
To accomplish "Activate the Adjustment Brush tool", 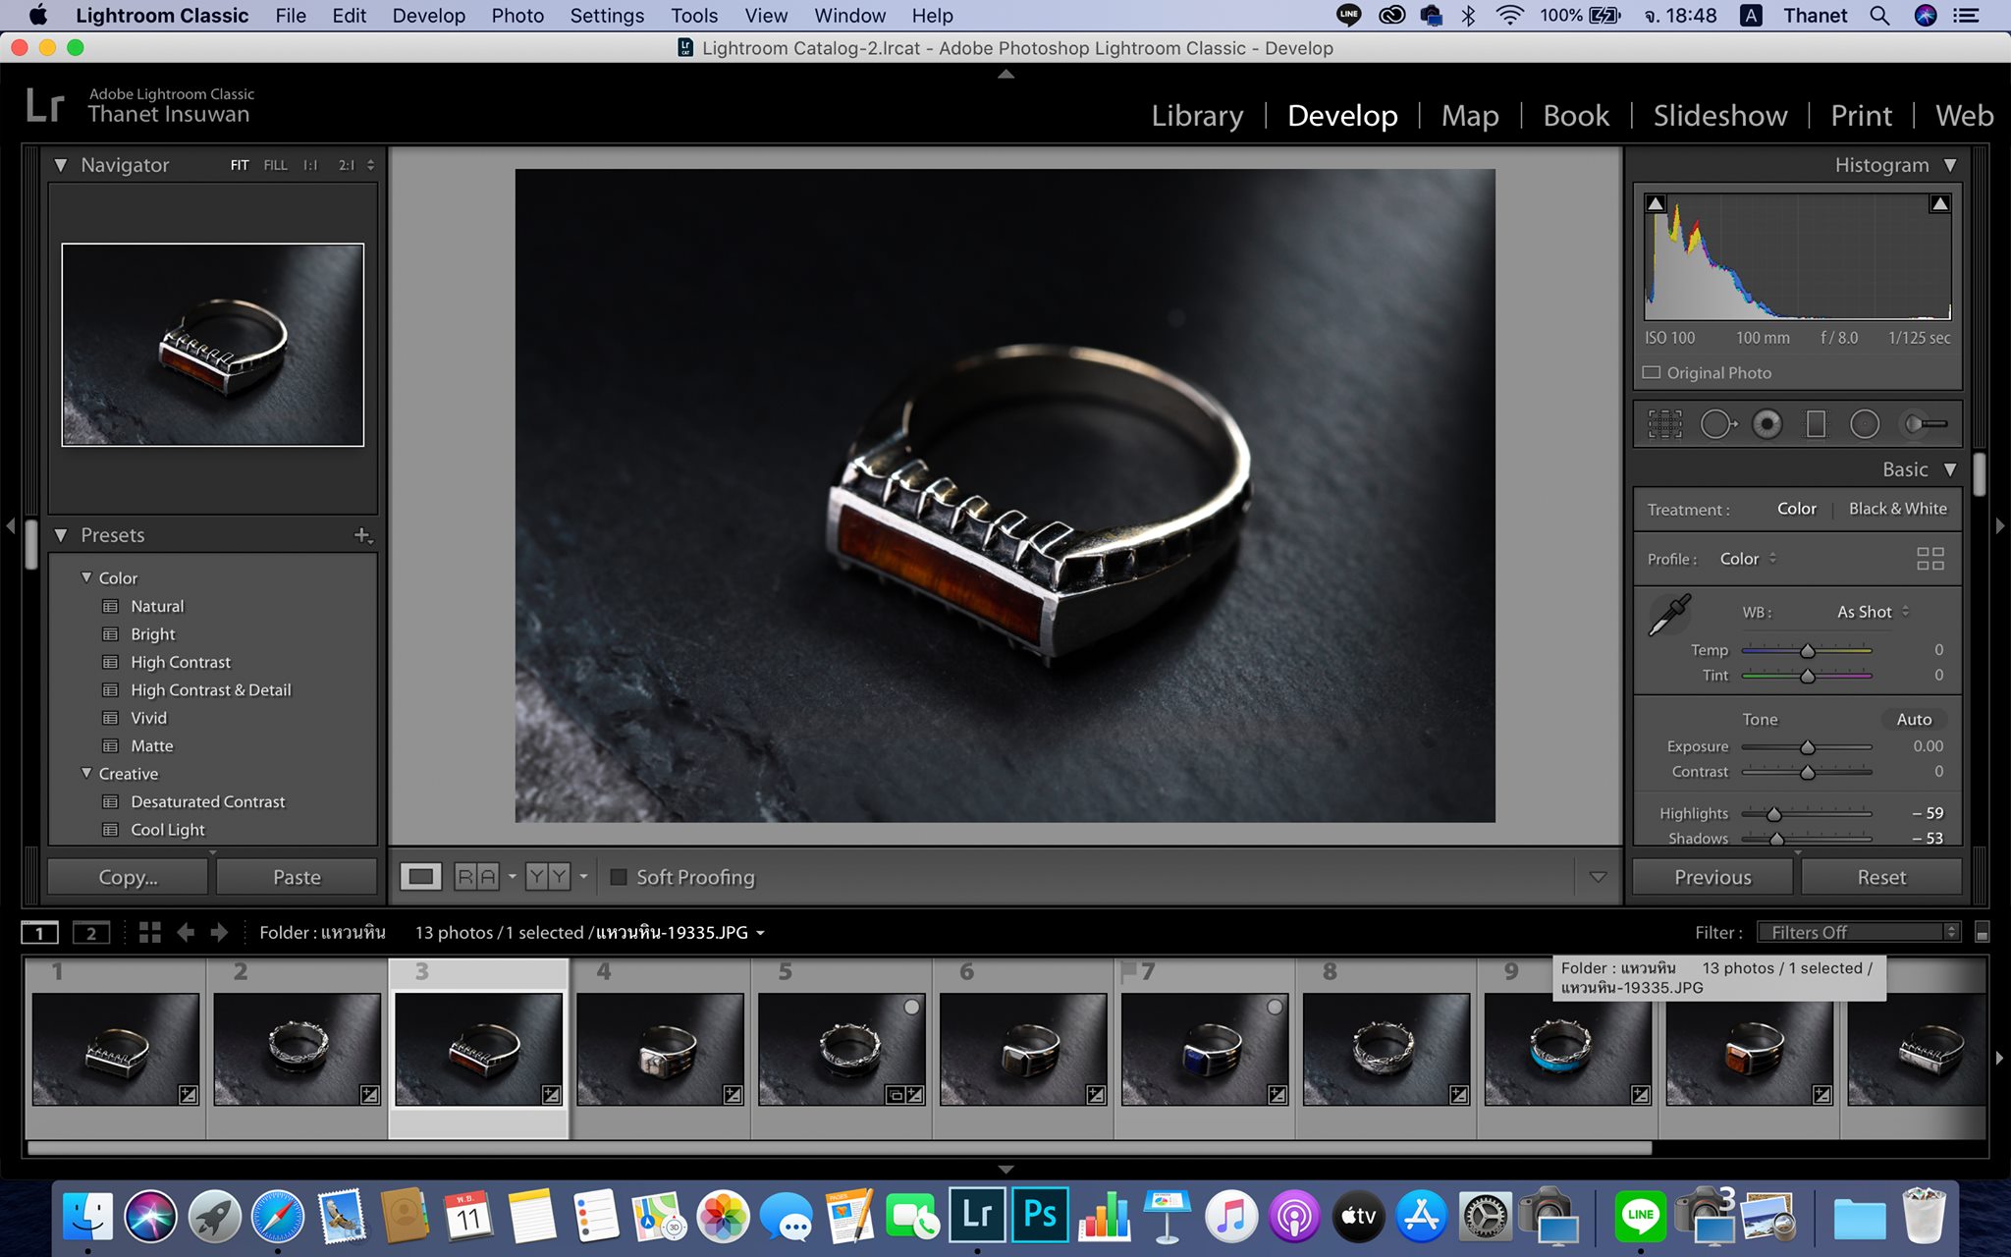I will [x=1924, y=424].
